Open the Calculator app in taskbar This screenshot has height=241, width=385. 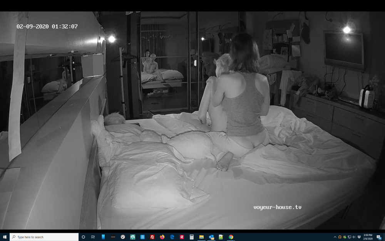click(192, 237)
